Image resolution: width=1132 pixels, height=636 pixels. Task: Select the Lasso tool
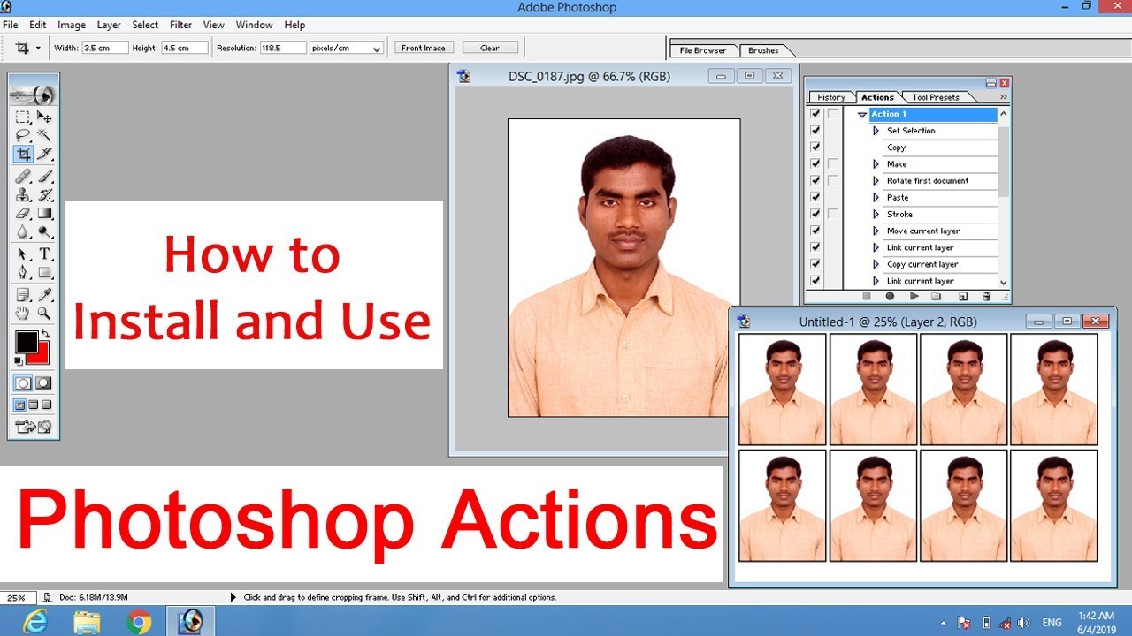point(23,135)
